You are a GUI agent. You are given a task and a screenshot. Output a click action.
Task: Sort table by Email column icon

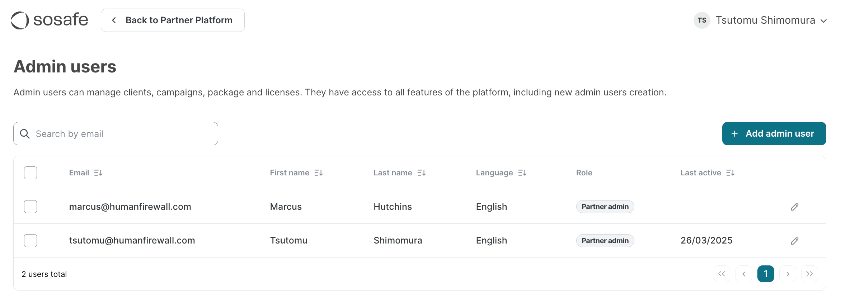(x=98, y=173)
